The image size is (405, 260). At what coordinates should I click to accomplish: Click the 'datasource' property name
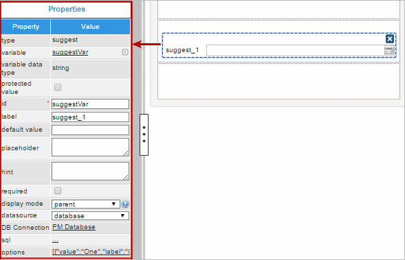click(x=19, y=215)
